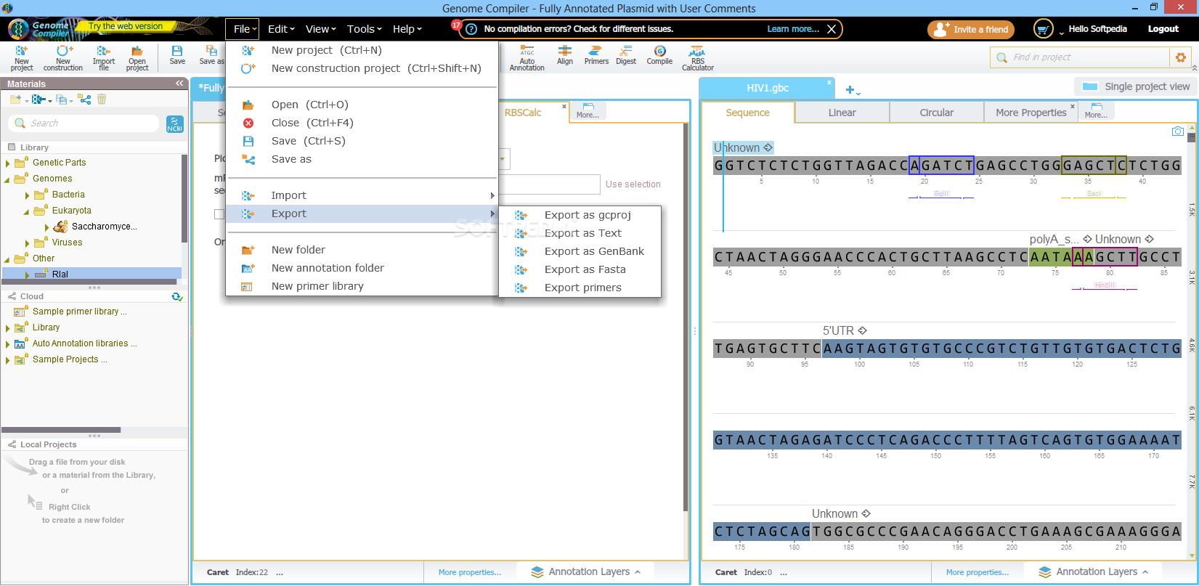Viewport: 1199px width, 586px height.
Task: Click the camera snapshot icon
Action: [1178, 131]
